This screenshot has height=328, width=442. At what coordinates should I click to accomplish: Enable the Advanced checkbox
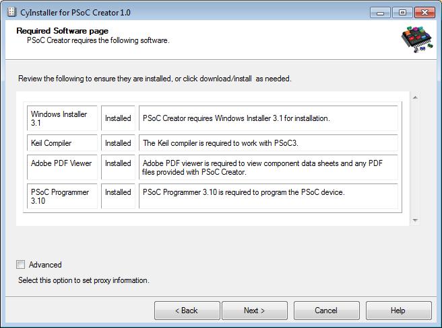(20, 264)
